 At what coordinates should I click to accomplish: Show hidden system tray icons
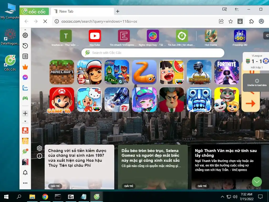(x=222, y=197)
